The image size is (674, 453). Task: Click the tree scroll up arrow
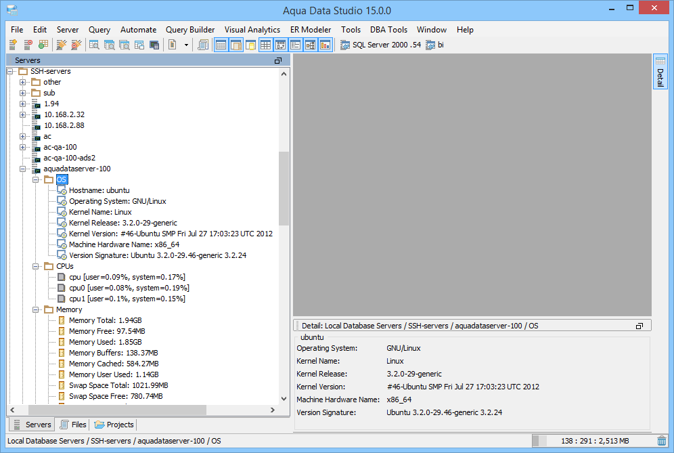point(284,74)
